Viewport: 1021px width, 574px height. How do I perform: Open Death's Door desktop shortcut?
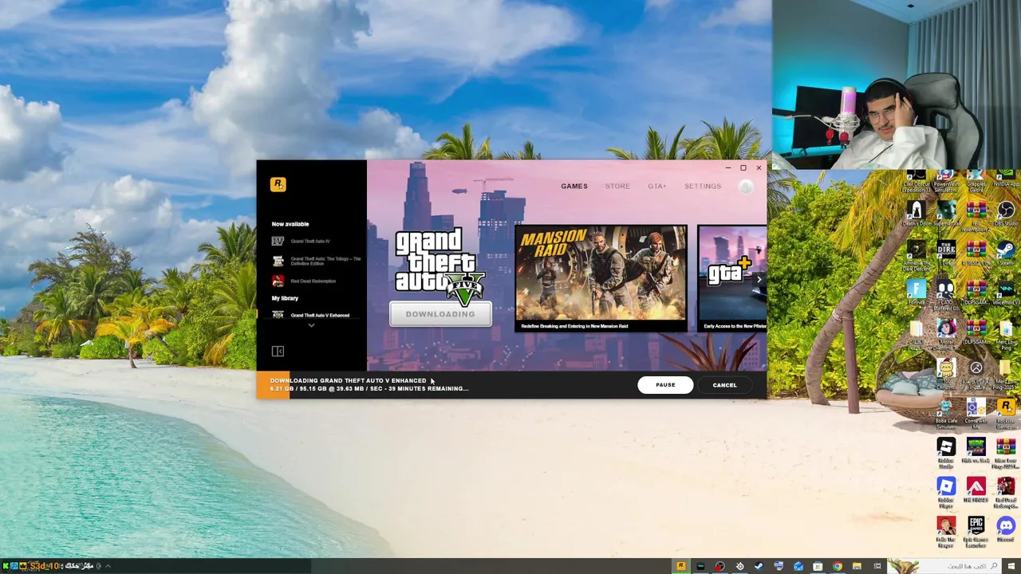click(x=916, y=213)
